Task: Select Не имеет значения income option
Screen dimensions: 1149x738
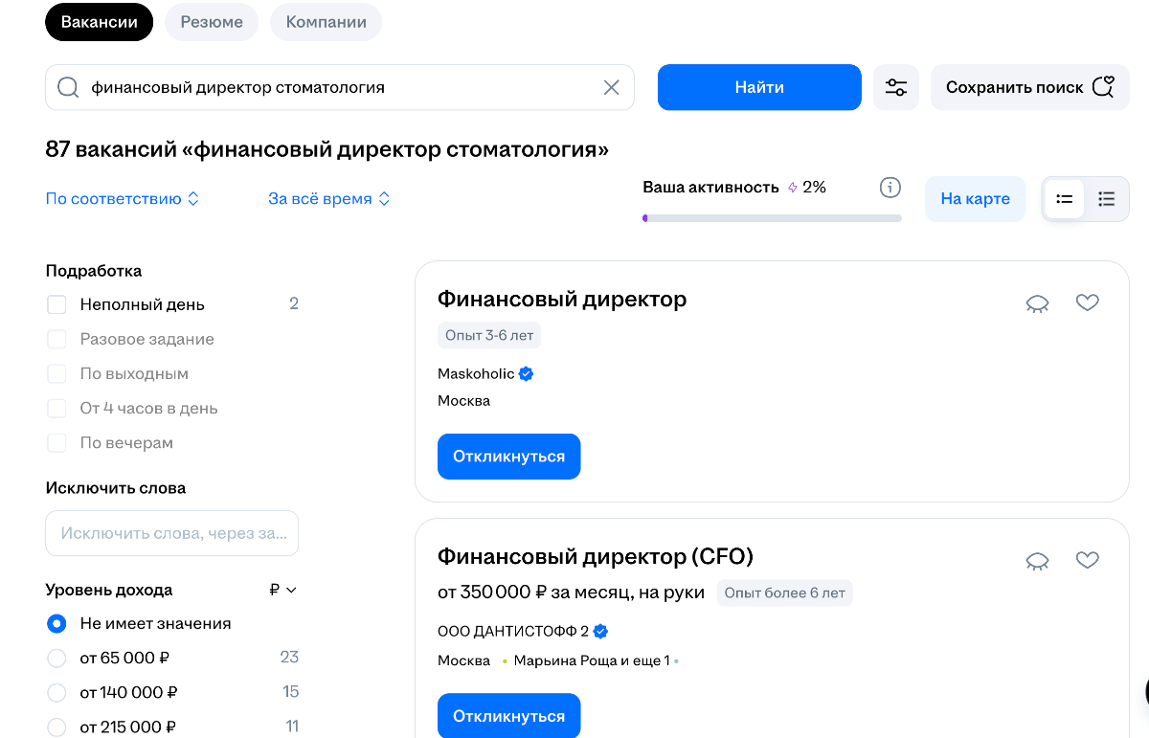Action: (x=56, y=623)
